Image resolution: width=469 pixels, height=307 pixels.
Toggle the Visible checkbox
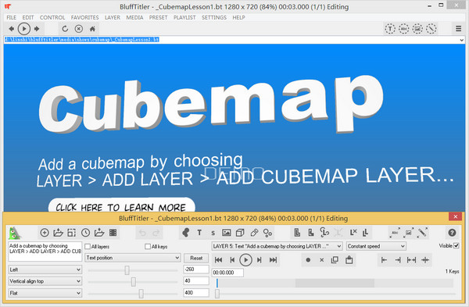(456, 246)
